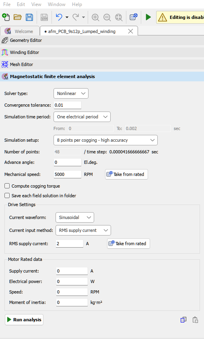Open the View menu

point(36,4)
